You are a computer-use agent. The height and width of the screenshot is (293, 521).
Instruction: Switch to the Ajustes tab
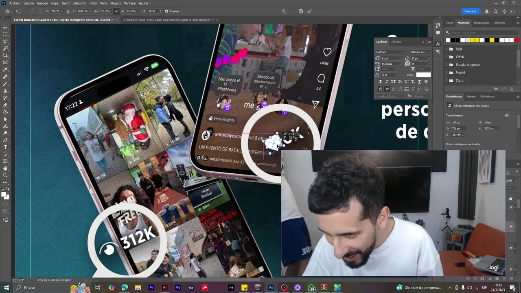tap(471, 96)
